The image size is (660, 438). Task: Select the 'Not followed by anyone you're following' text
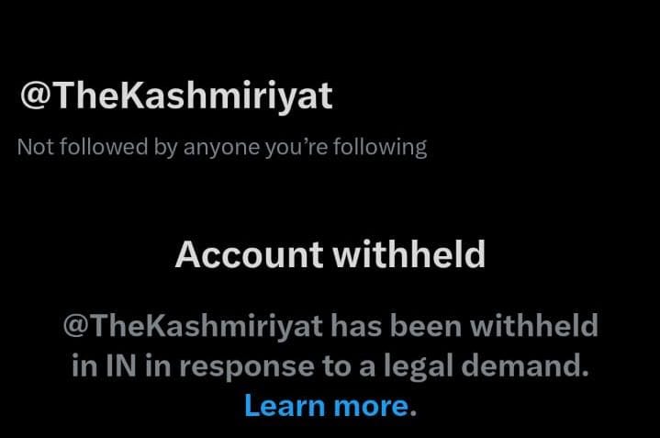[222, 148]
